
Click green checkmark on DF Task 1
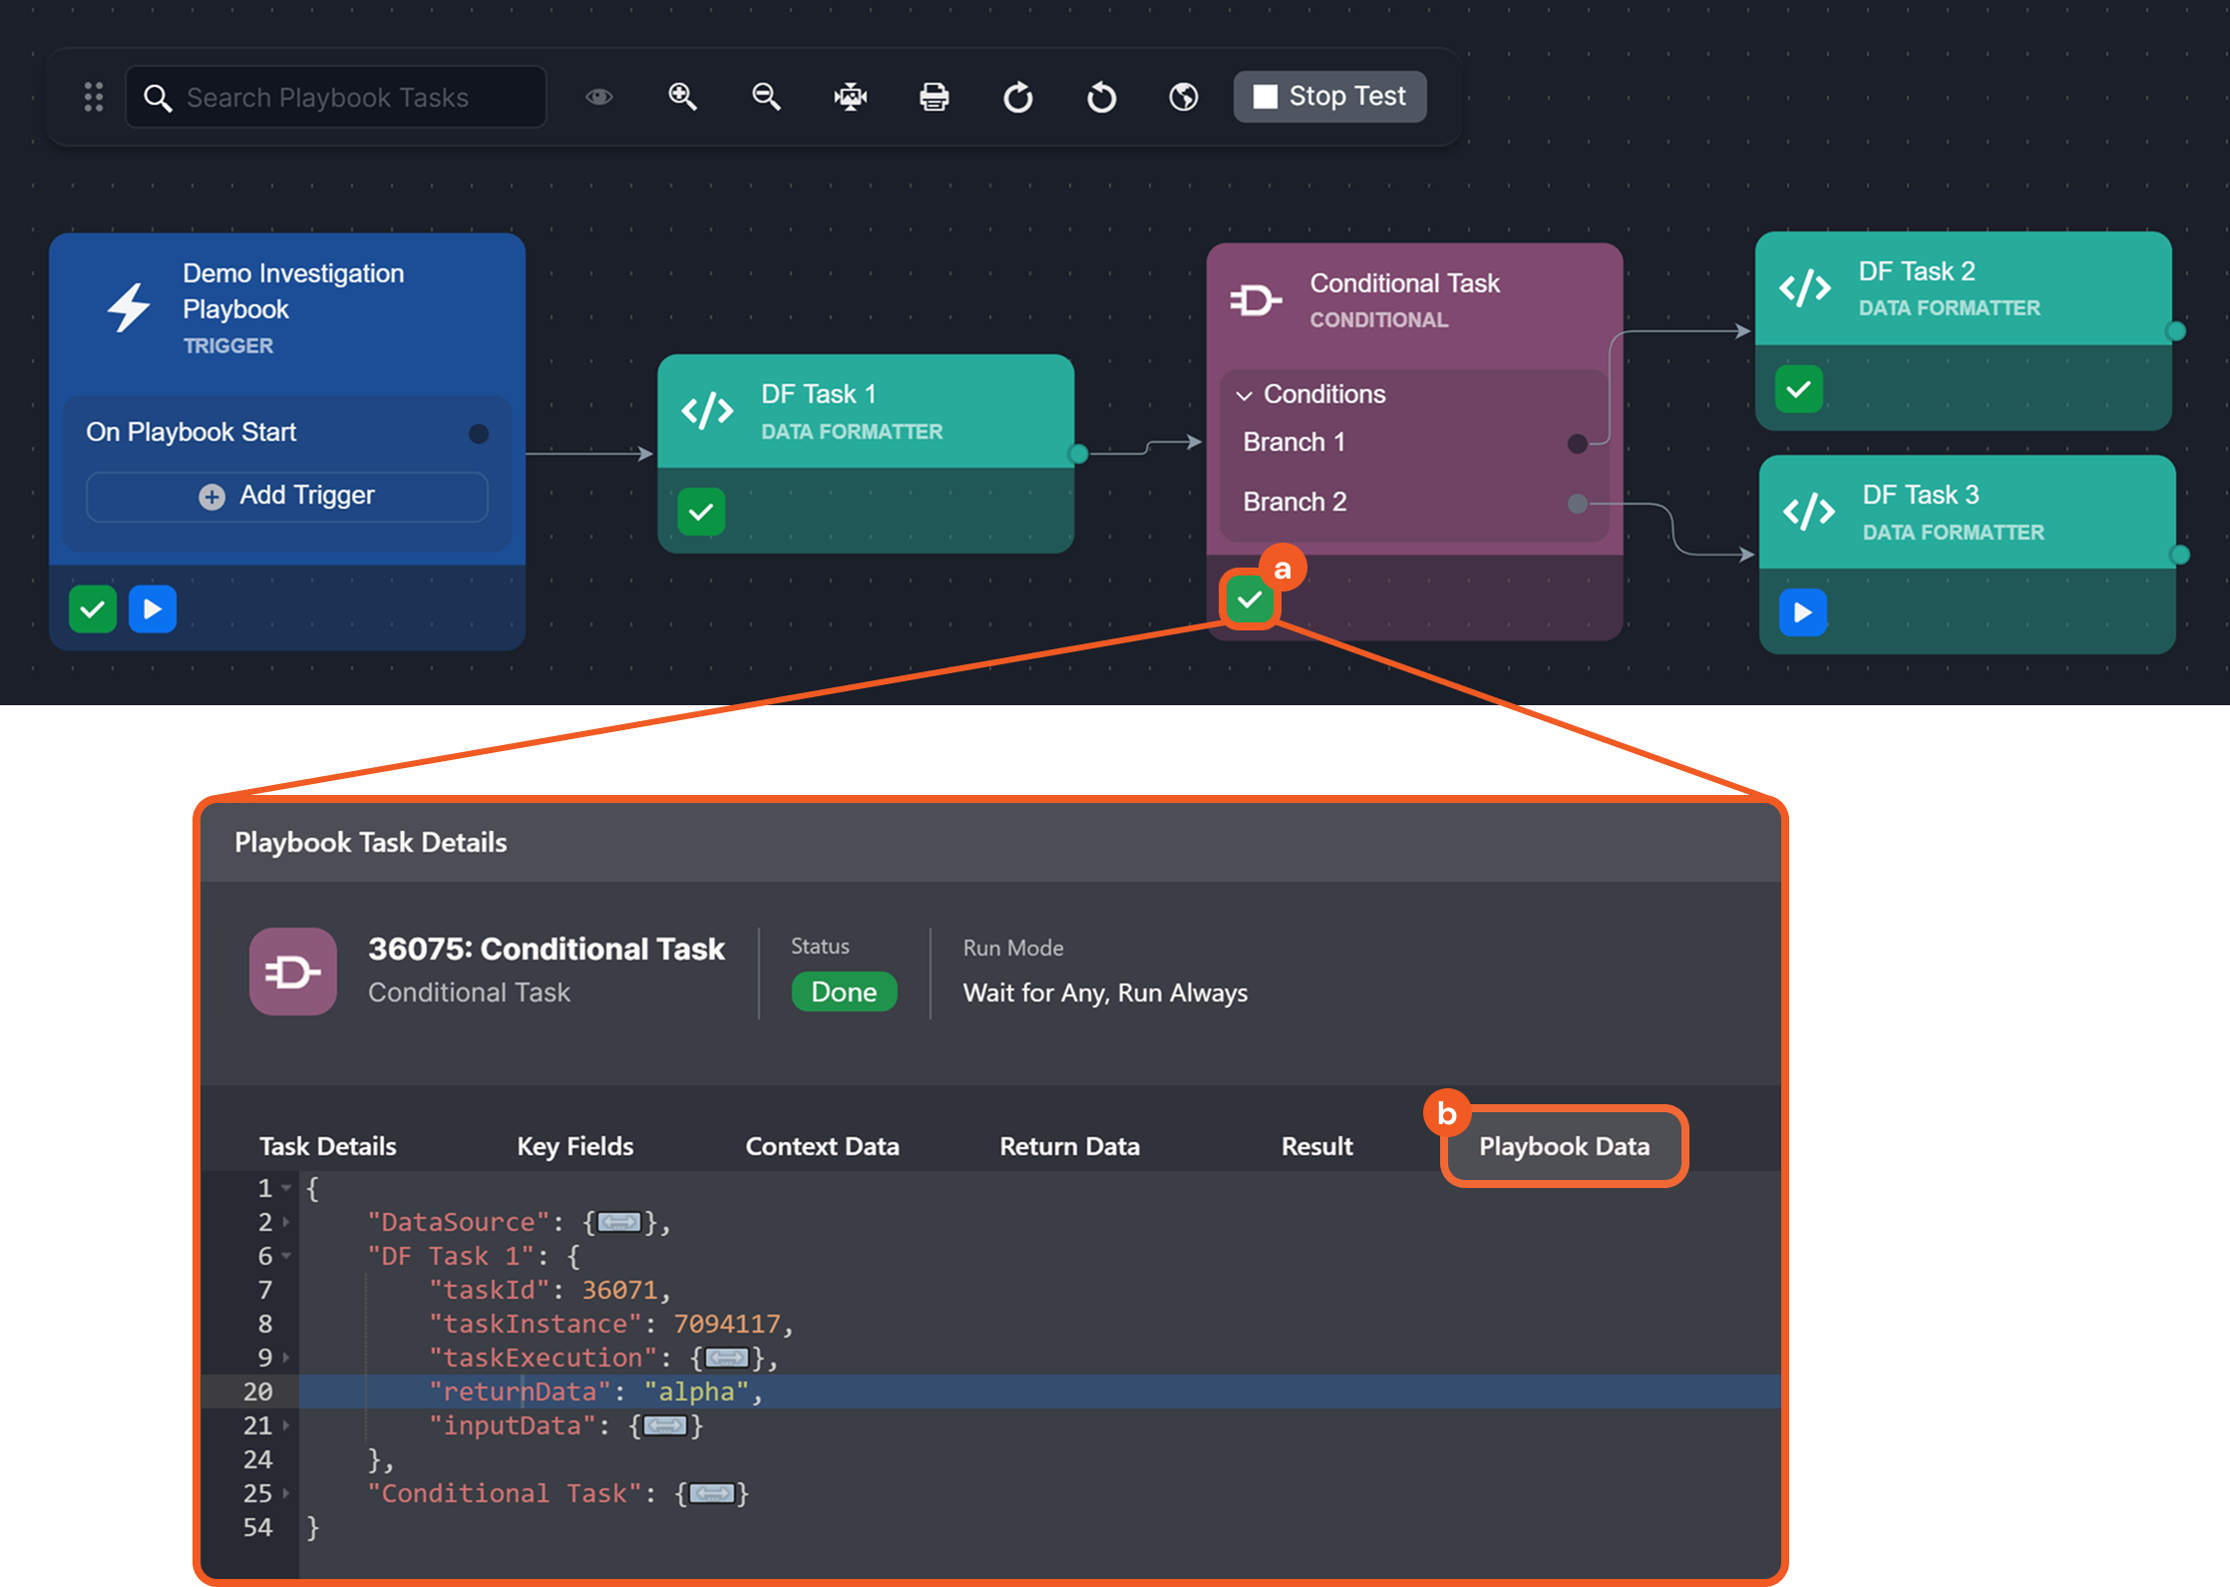[x=701, y=512]
